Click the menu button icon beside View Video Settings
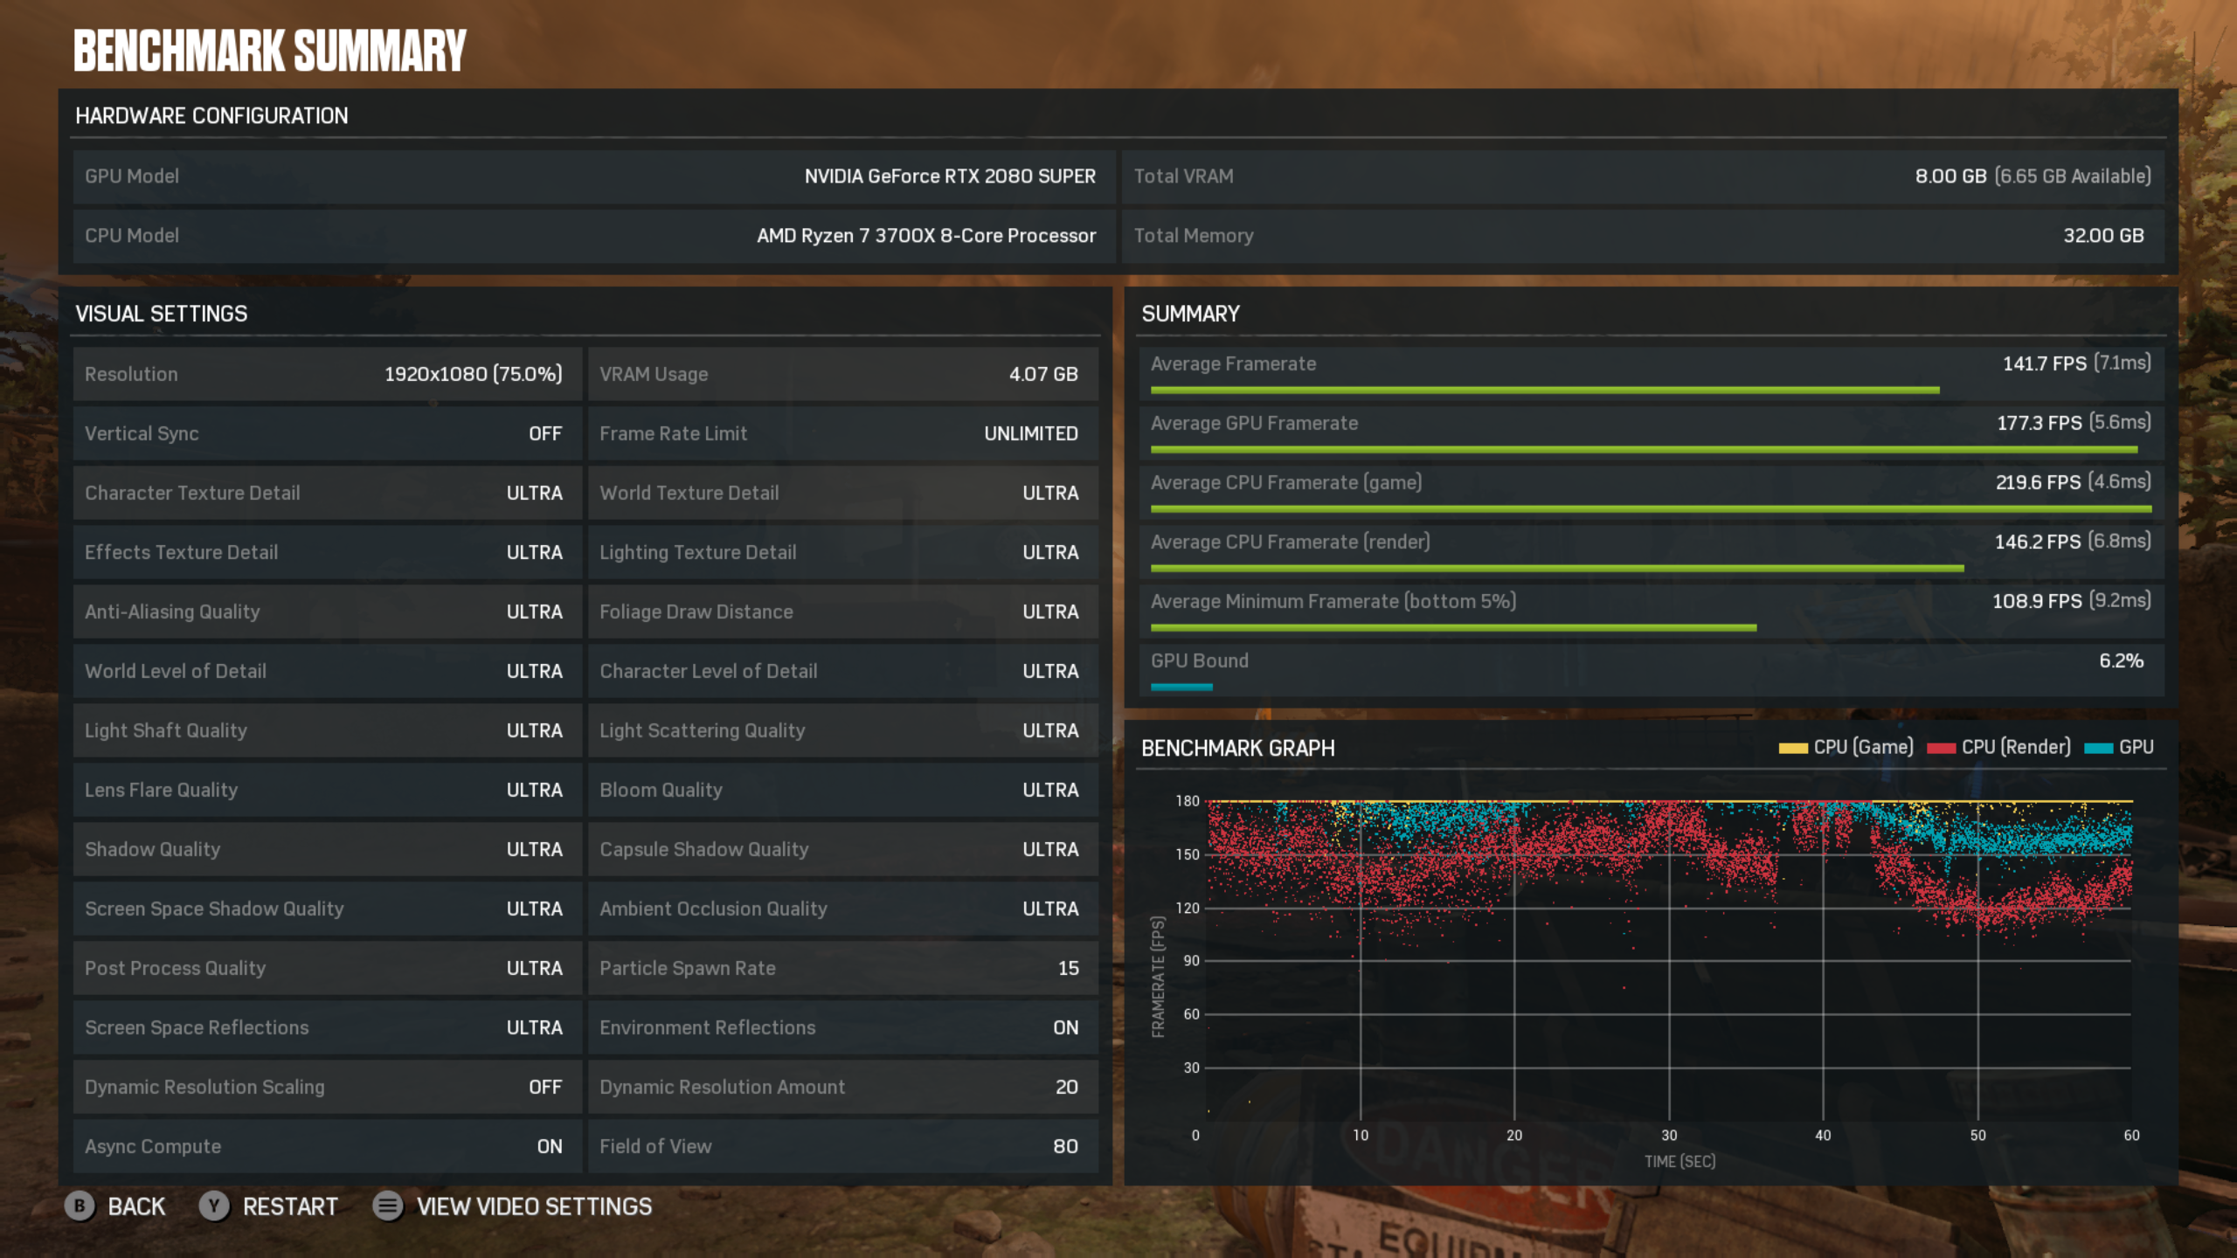The width and height of the screenshot is (2237, 1258). (x=388, y=1206)
